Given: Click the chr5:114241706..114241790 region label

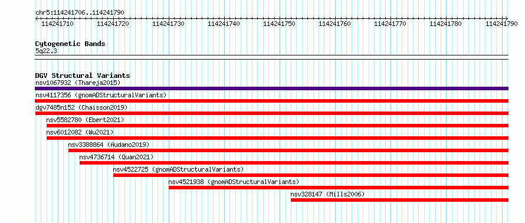Looking at the screenshot, I should click(x=80, y=12).
